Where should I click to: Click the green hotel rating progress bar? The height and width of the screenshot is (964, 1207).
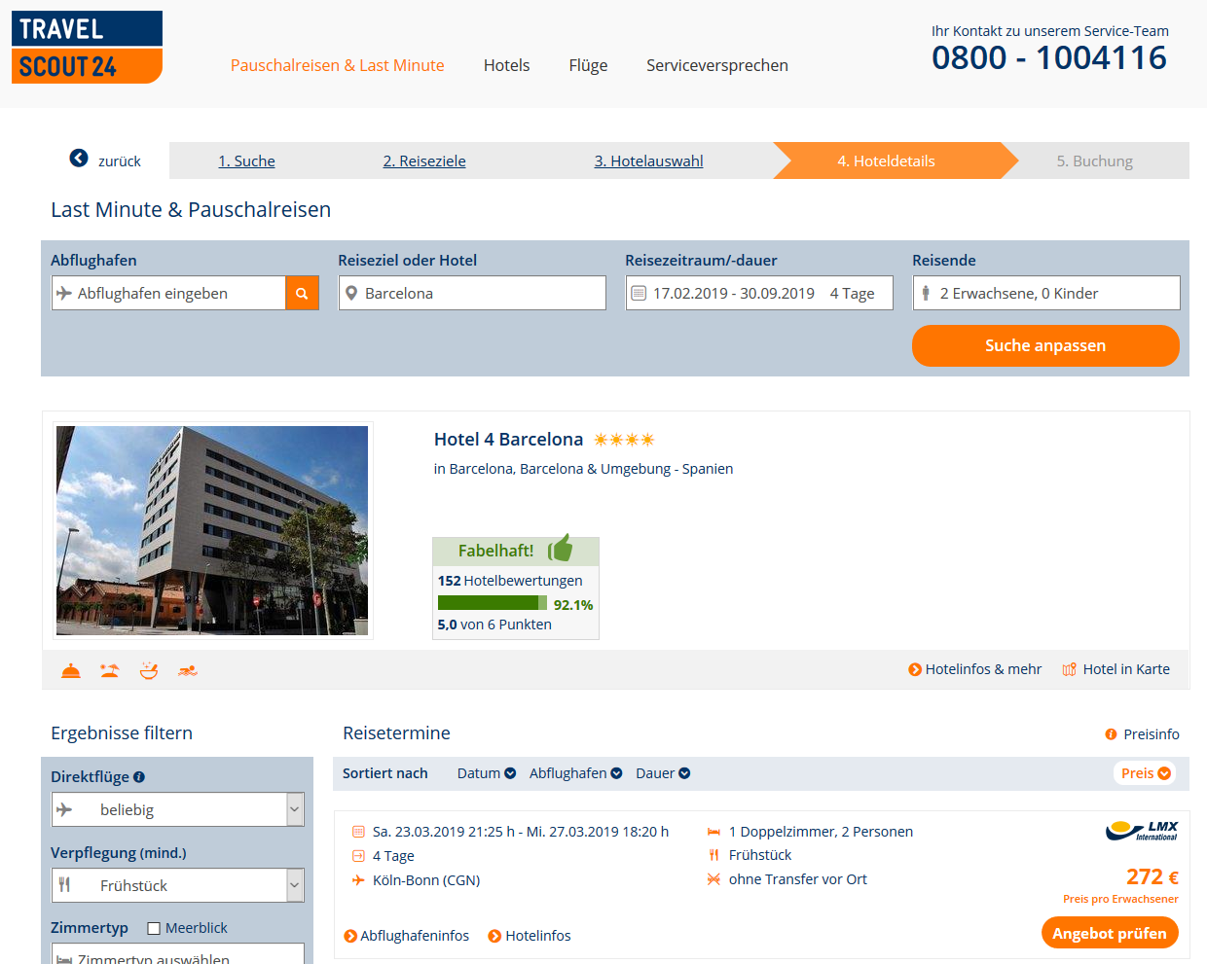point(493,603)
